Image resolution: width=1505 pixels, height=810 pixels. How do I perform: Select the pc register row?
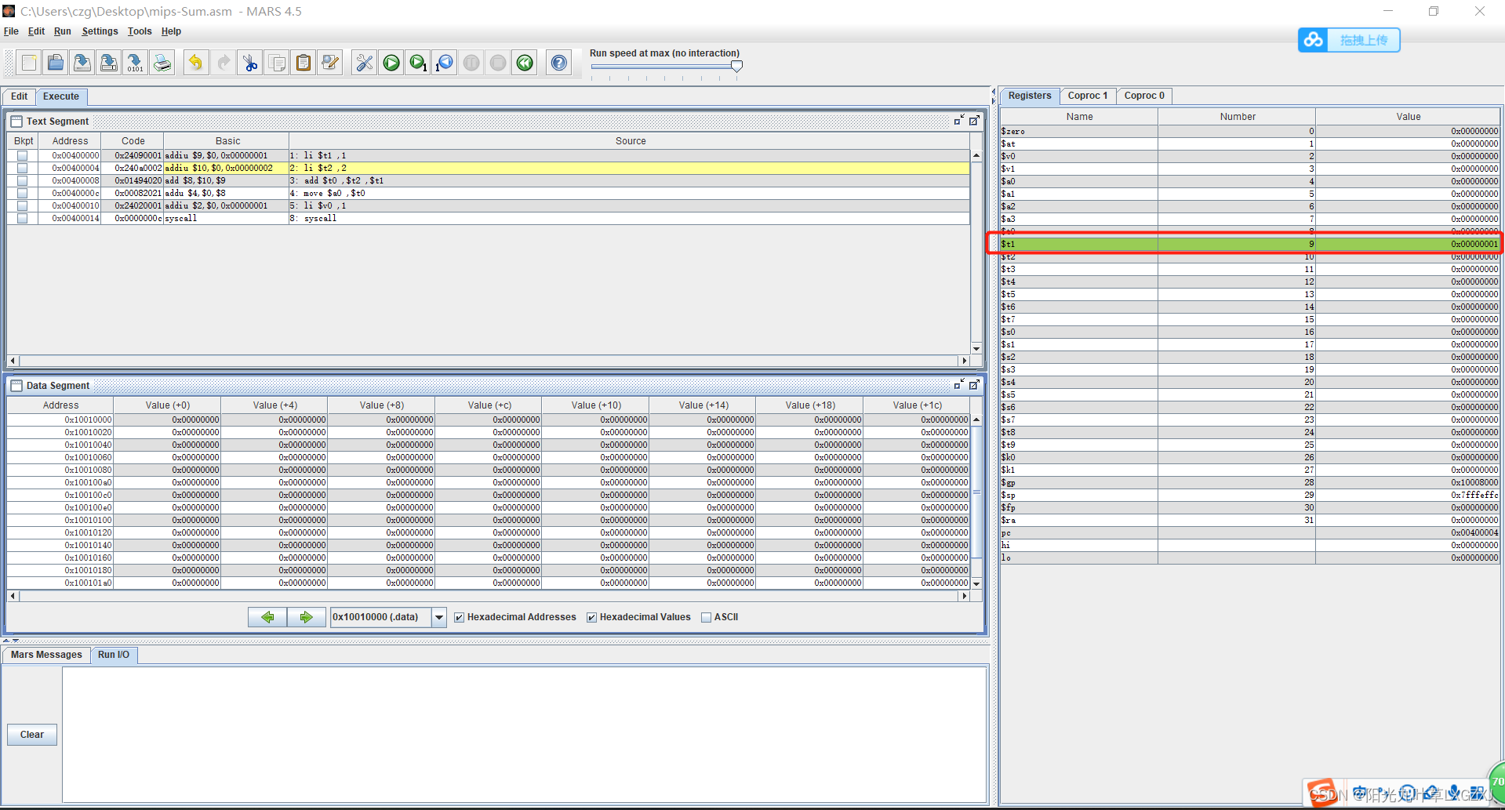pyautogui.click(x=1250, y=532)
